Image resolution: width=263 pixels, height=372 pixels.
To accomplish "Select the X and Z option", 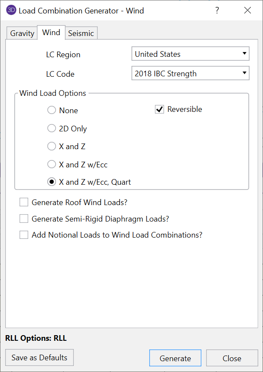I will coord(52,147).
